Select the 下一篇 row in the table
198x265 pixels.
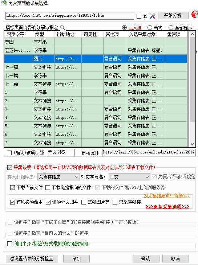click(96, 75)
